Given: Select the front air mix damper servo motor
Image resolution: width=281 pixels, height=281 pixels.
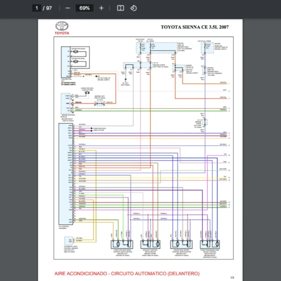Looking at the screenshot, I should (119, 245).
